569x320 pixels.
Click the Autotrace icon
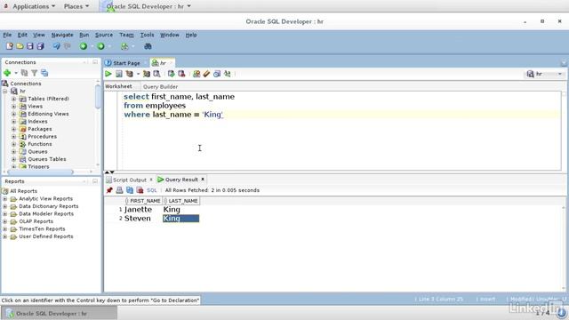146,74
